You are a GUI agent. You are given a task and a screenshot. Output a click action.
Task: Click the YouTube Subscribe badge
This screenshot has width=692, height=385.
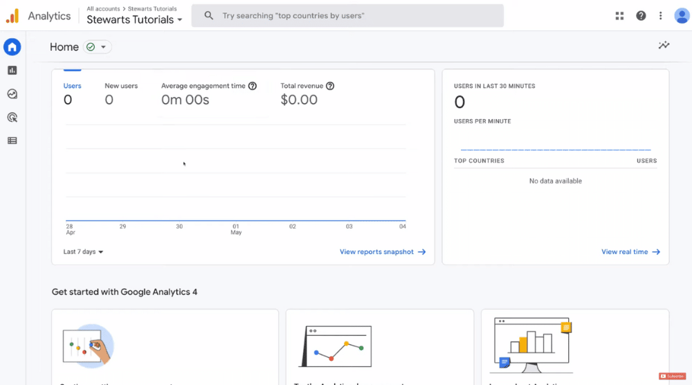point(672,376)
